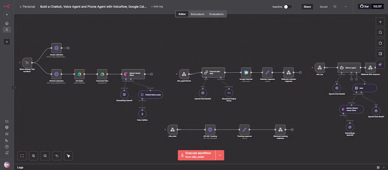
Task: Select the Embeddings OpenAI node
Action: click(124, 94)
